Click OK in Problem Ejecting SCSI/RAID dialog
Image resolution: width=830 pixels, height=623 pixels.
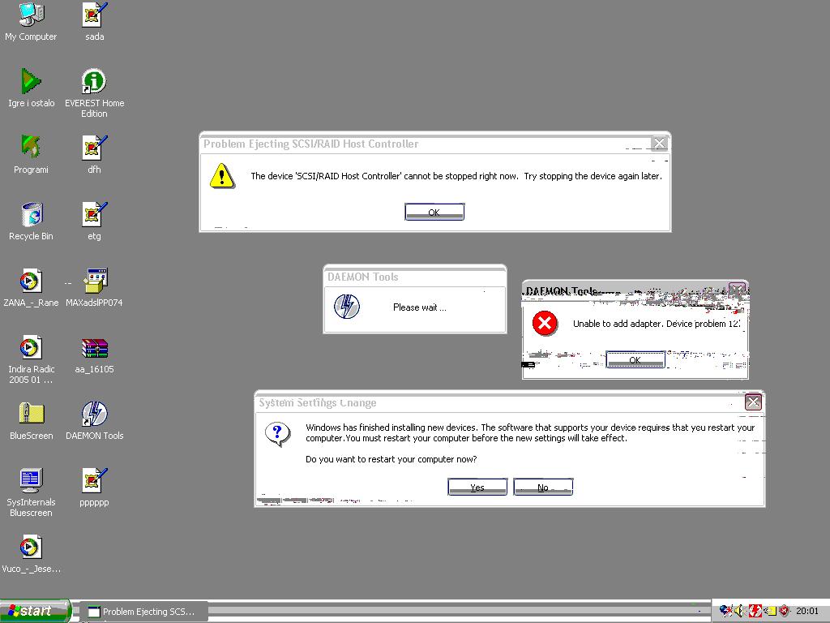(x=434, y=212)
